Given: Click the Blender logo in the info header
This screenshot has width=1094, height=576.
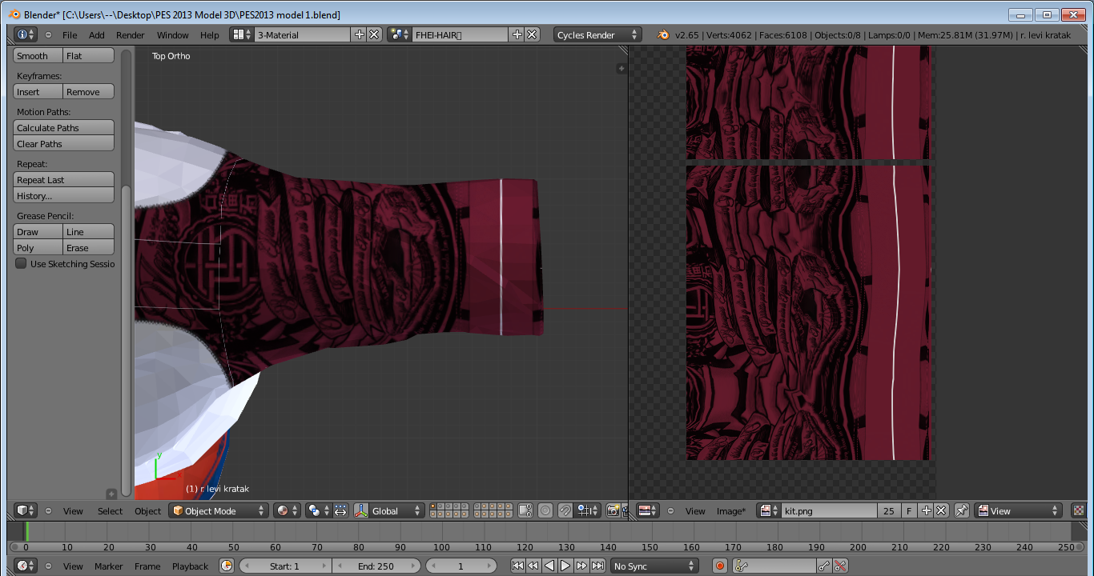Looking at the screenshot, I should coord(663,34).
